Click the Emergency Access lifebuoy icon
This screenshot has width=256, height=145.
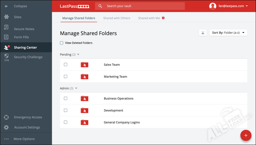point(6,117)
